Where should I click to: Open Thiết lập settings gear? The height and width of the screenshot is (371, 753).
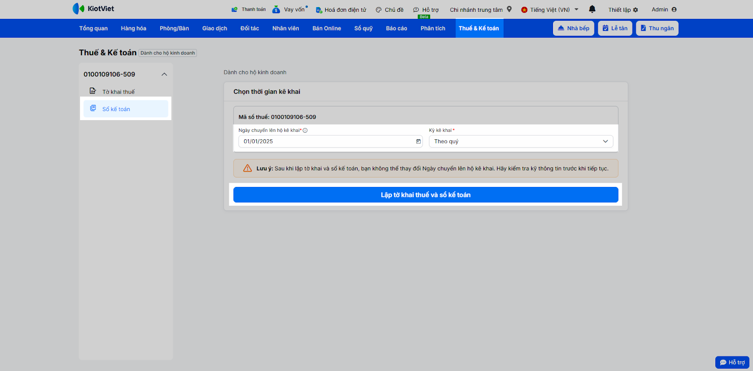[x=623, y=9]
